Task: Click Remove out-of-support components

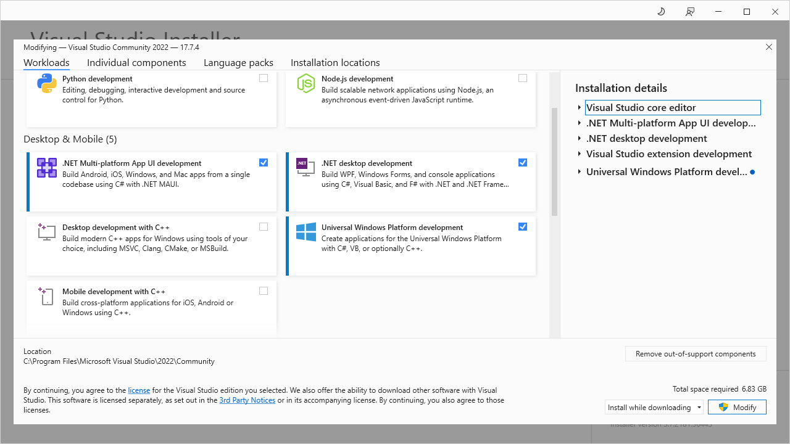Action: point(696,353)
